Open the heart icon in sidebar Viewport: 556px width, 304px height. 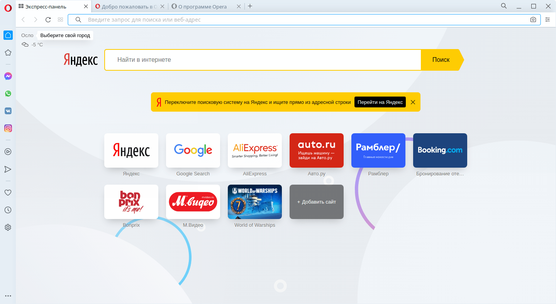8,192
